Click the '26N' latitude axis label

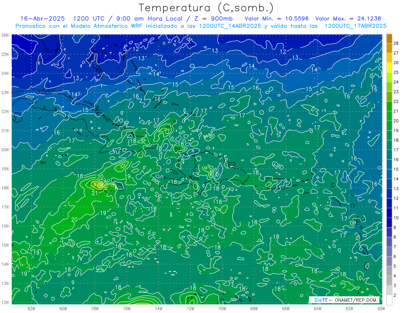click(x=5, y=35)
